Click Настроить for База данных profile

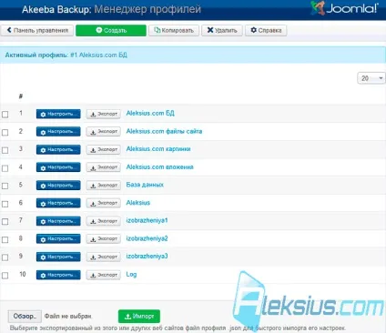pyautogui.click(x=58, y=186)
